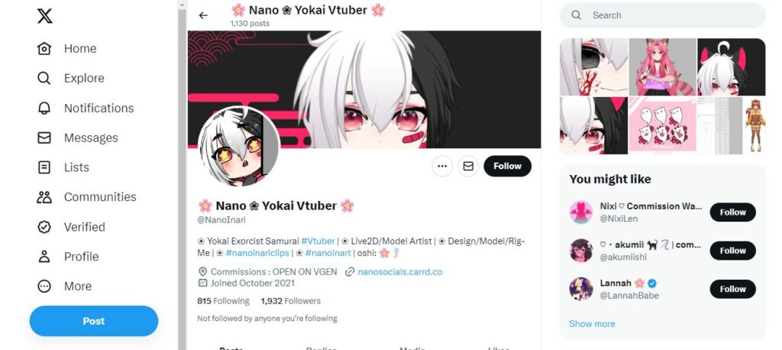
Task: Go to Home via house icon
Action: (44, 48)
